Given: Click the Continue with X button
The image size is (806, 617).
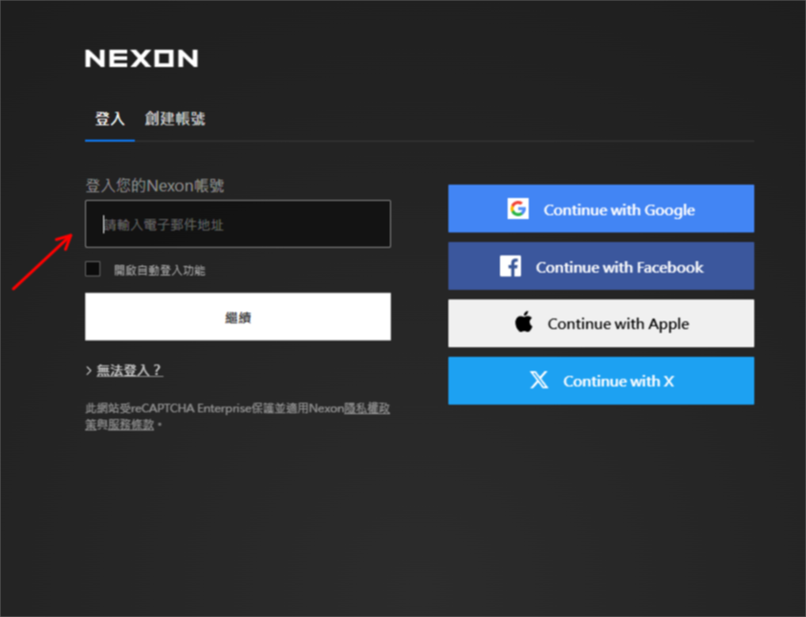Looking at the screenshot, I should click(x=600, y=381).
